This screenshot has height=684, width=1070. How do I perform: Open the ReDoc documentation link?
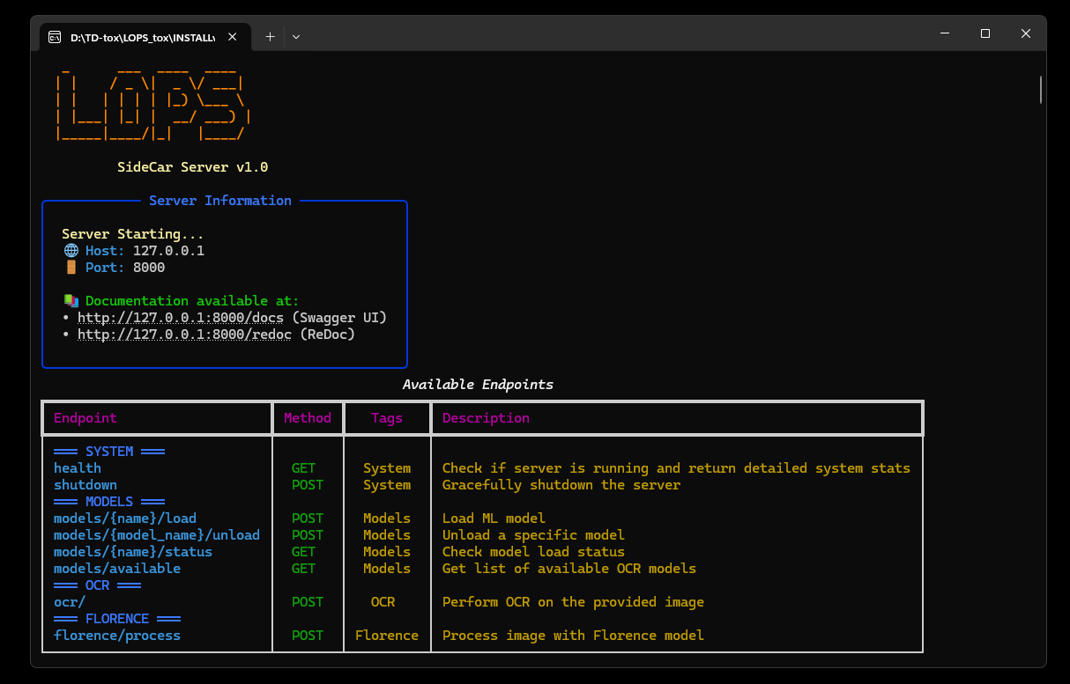[184, 334]
